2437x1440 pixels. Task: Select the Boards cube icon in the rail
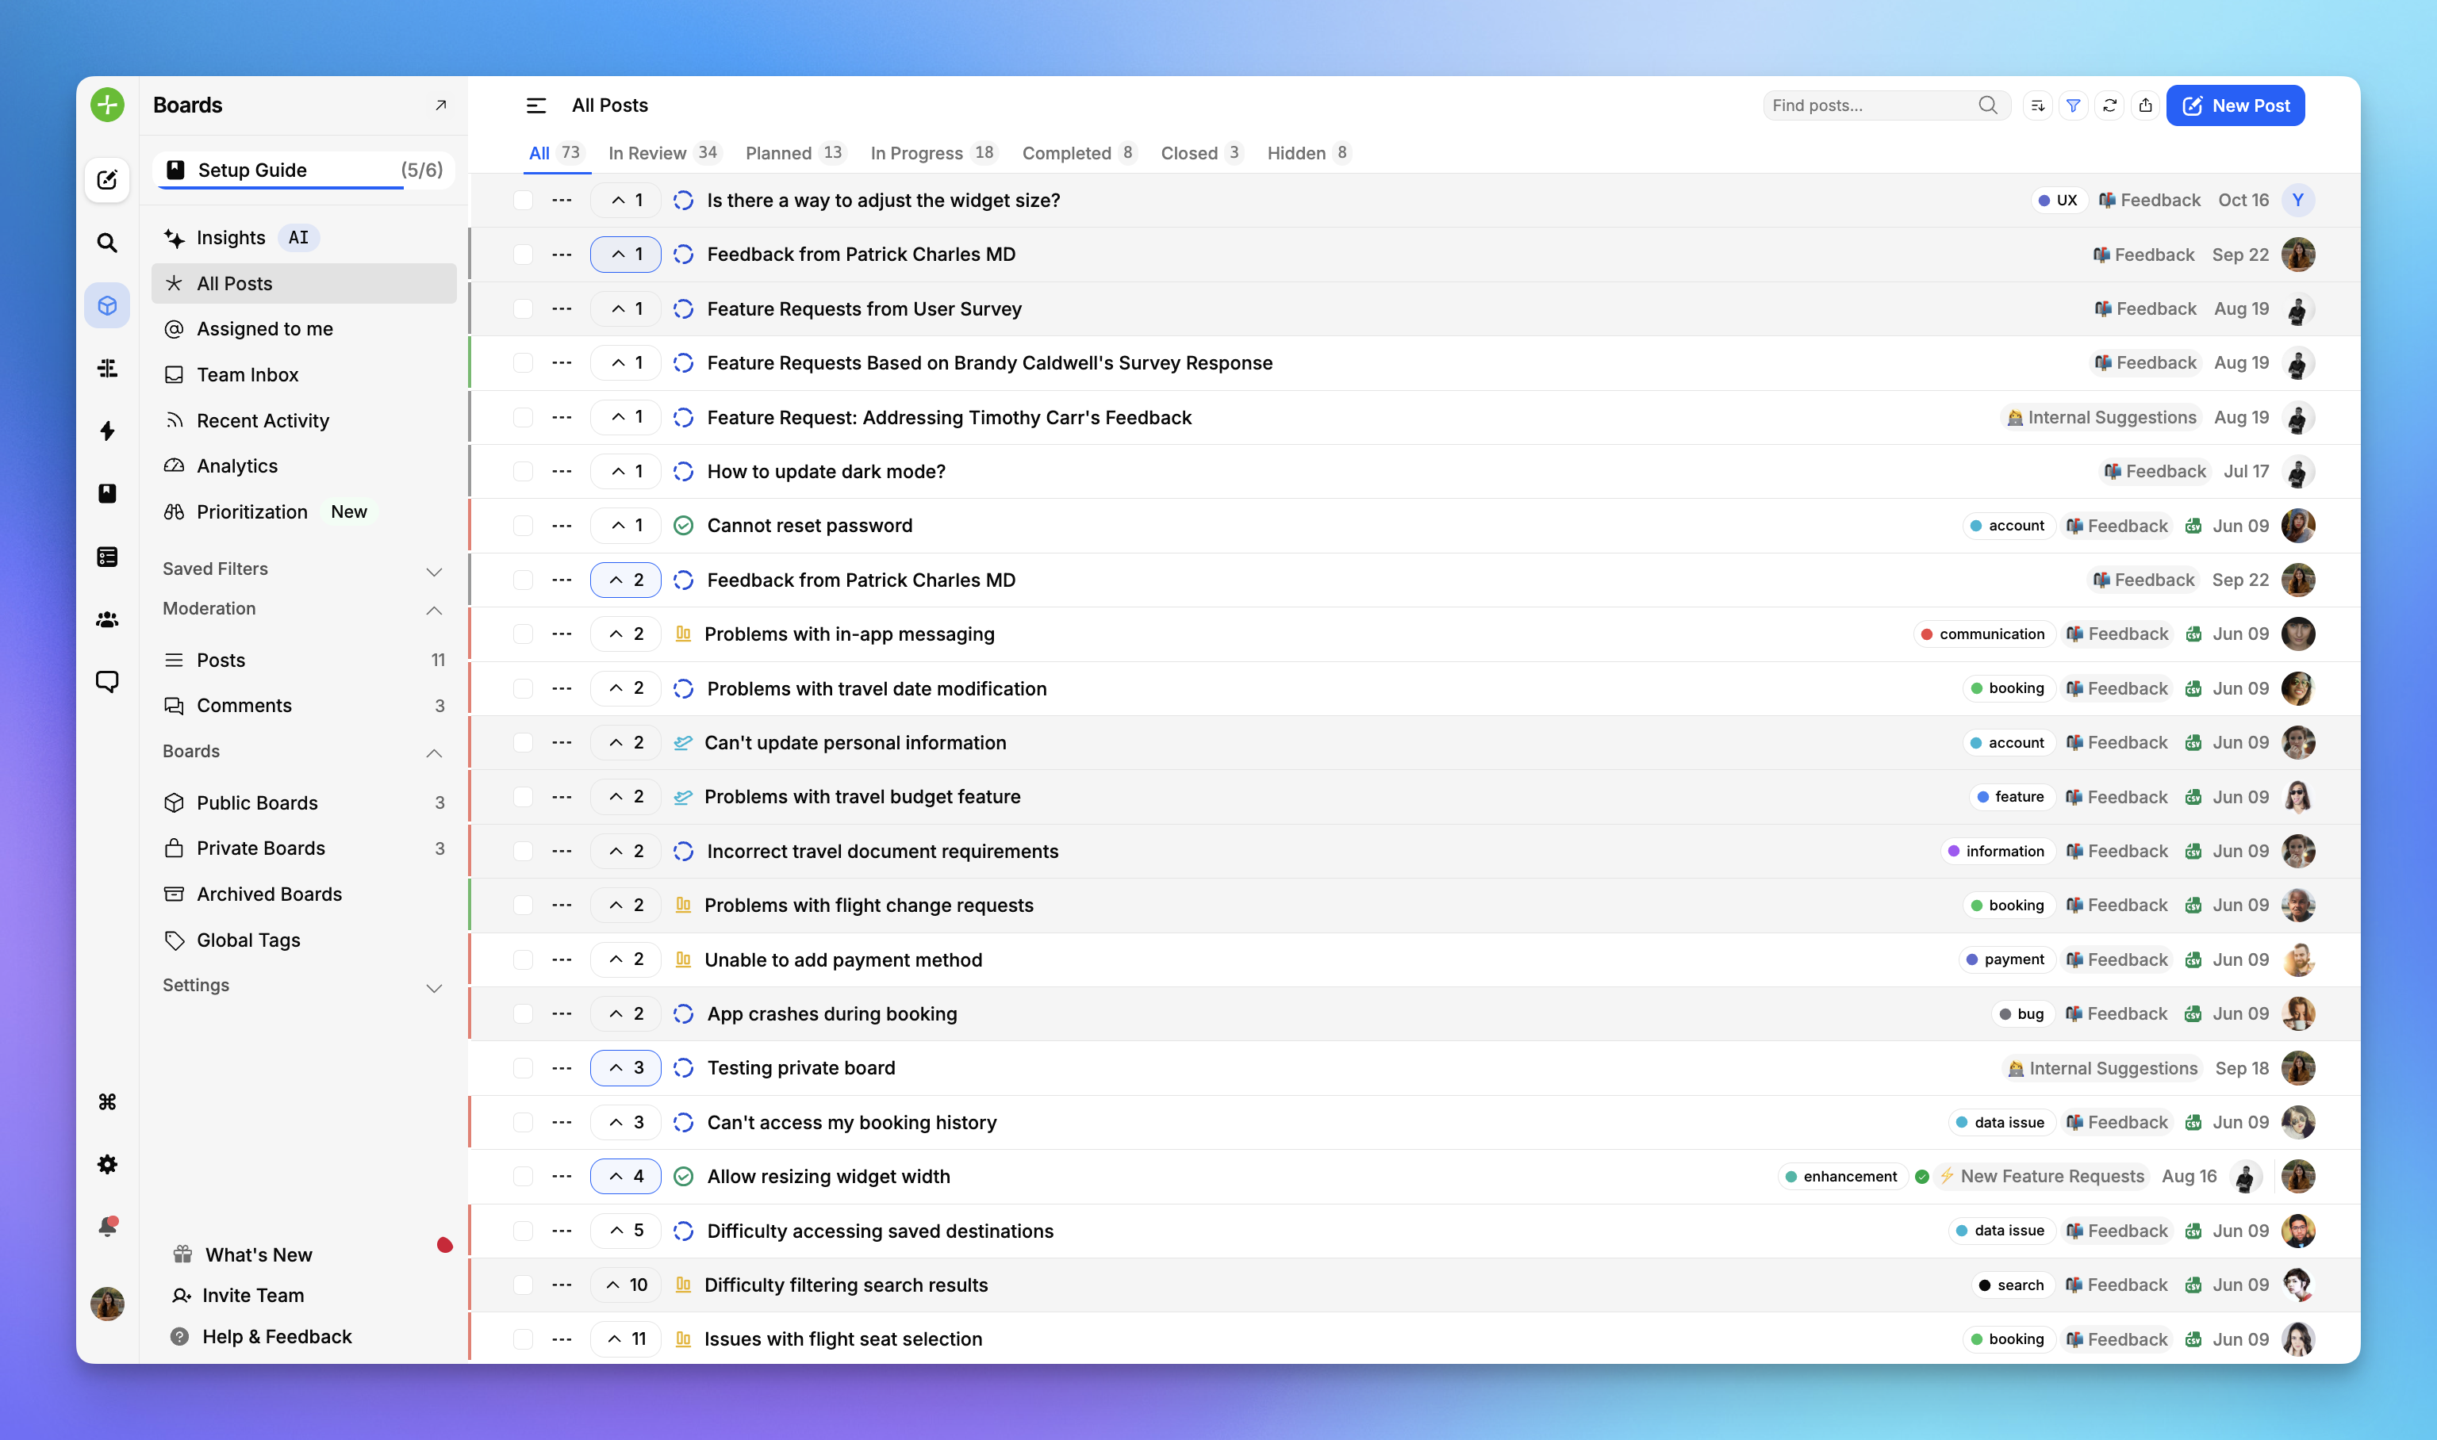point(107,304)
